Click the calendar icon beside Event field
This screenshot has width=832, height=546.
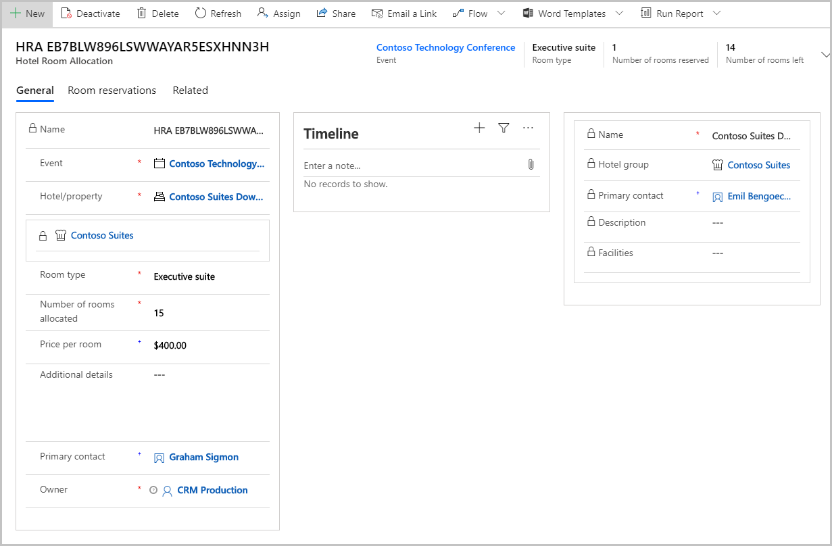[160, 164]
